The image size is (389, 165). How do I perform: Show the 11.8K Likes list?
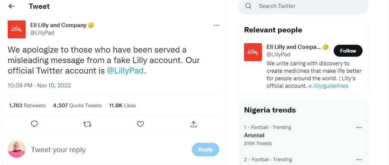point(122,105)
